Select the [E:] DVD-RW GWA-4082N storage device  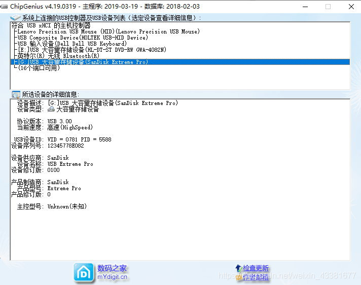(92, 50)
